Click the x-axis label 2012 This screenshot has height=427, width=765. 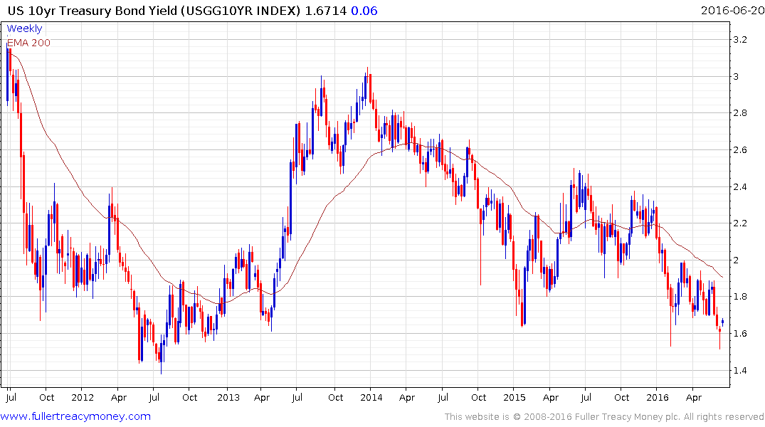tap(83, 397)
